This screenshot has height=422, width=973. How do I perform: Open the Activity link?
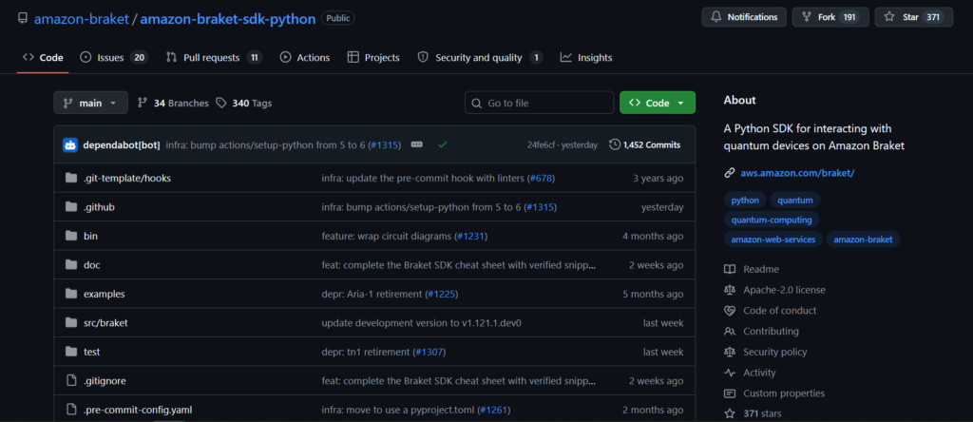click(x=750, y=373)
